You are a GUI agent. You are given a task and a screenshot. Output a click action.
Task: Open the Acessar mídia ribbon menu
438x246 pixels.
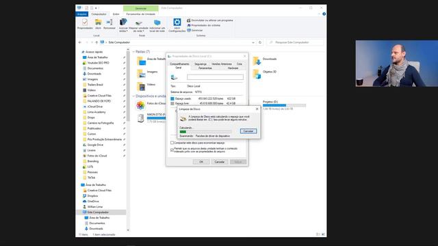[x=123, y=25]
